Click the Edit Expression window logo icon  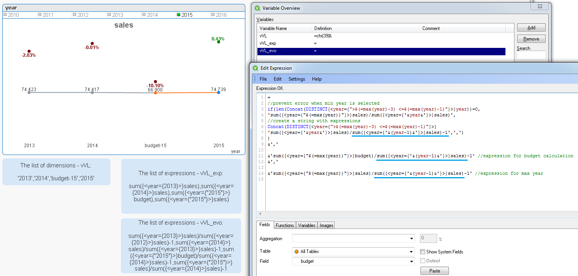tap(255, 68)
